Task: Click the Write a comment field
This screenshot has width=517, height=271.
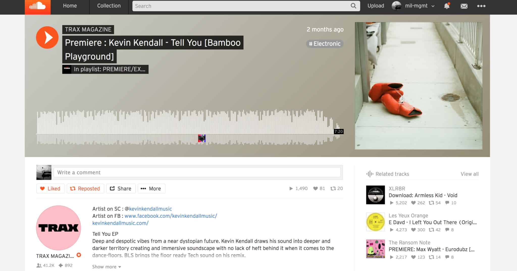Action: (x=197, y=172)
